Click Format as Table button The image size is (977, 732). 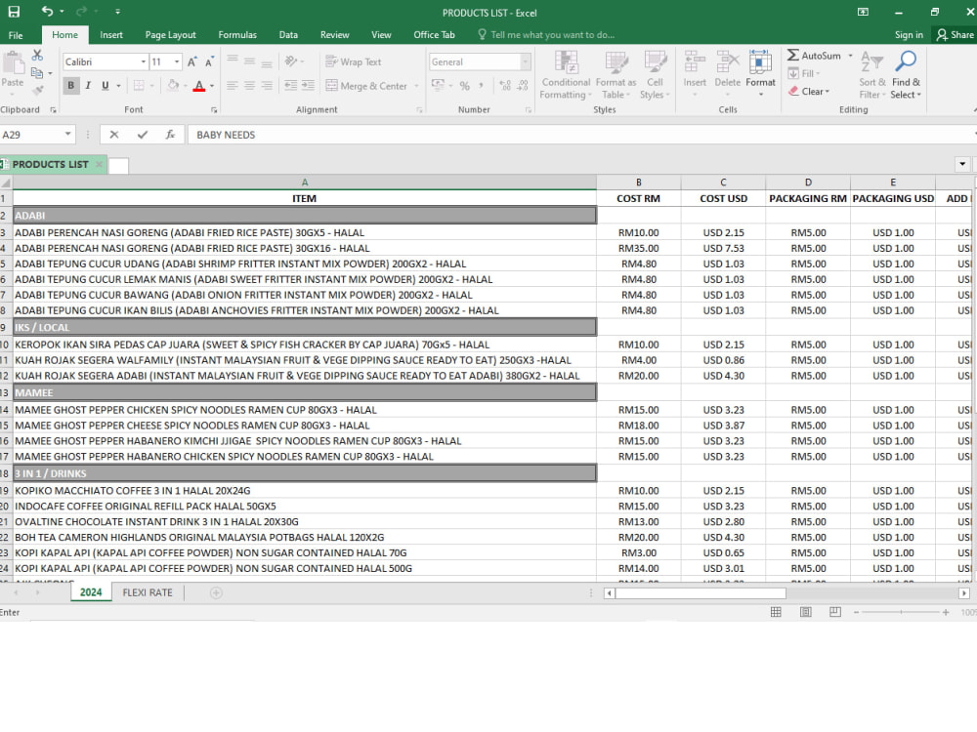click(x=616, y=75)
